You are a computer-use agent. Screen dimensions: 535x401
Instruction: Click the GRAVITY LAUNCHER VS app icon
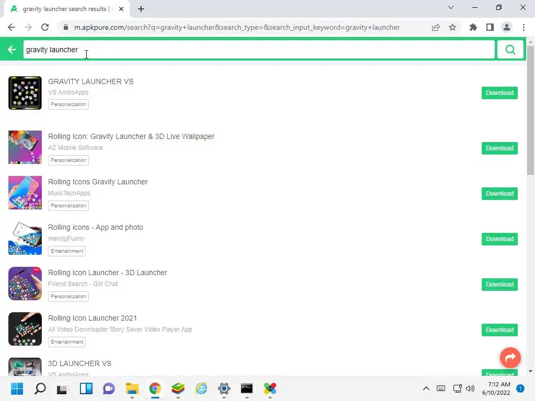(25, 93)
